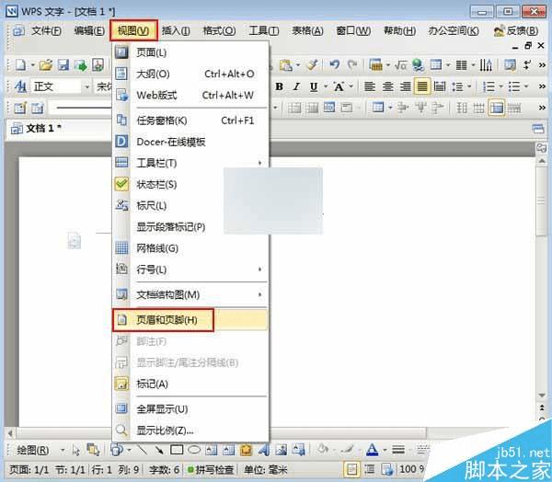Screen dimensions: 552x482
Task: Select the line drawing tool
Action: (x=143, y=450)
